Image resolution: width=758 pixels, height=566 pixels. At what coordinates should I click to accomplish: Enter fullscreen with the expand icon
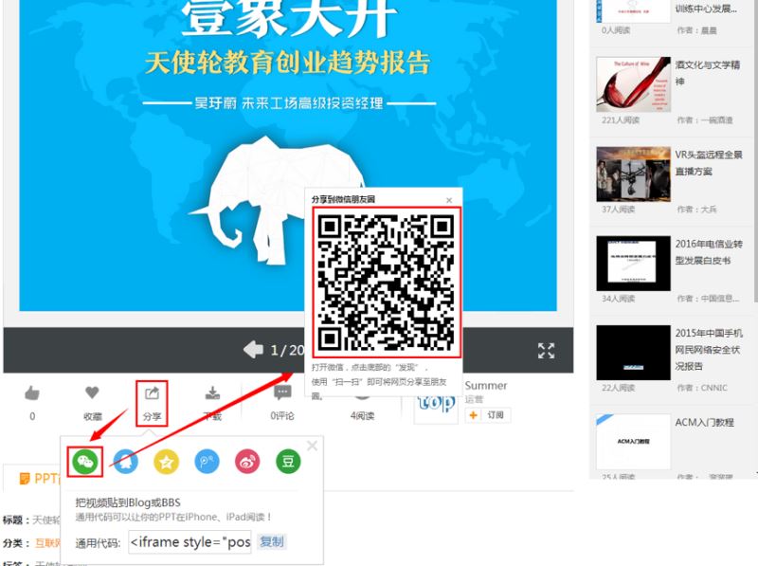(546, 350)
